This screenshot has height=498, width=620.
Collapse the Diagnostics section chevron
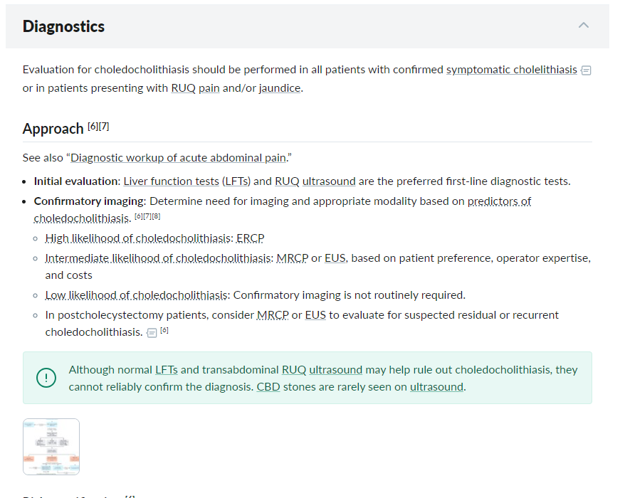[x=583, y=26]
